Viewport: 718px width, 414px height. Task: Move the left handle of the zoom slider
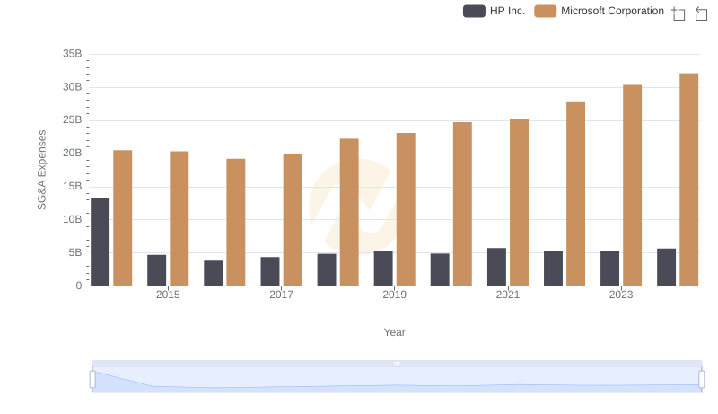[92, 380]
